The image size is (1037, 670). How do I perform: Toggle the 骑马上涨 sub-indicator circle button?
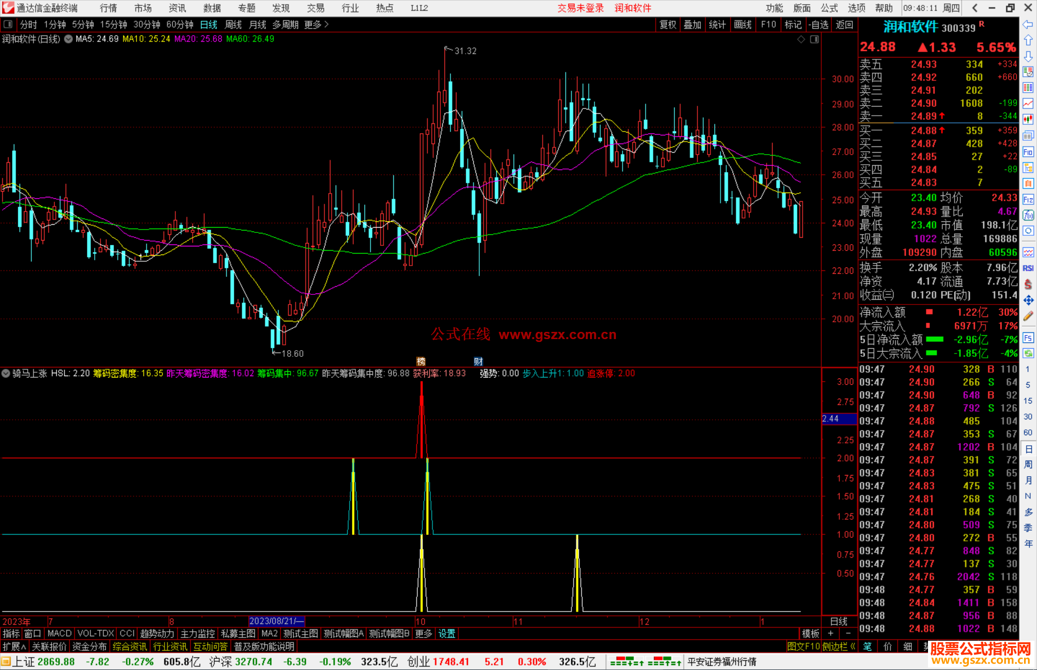pyautogui.click(x=6, y=373)
